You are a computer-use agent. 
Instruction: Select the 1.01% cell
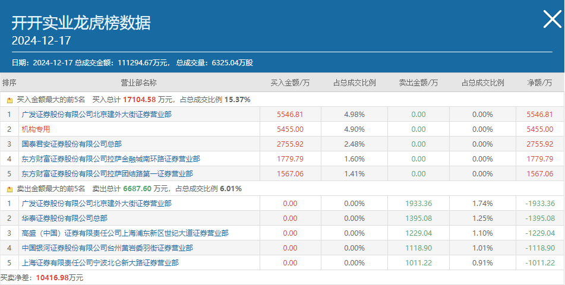click(482, 248)
